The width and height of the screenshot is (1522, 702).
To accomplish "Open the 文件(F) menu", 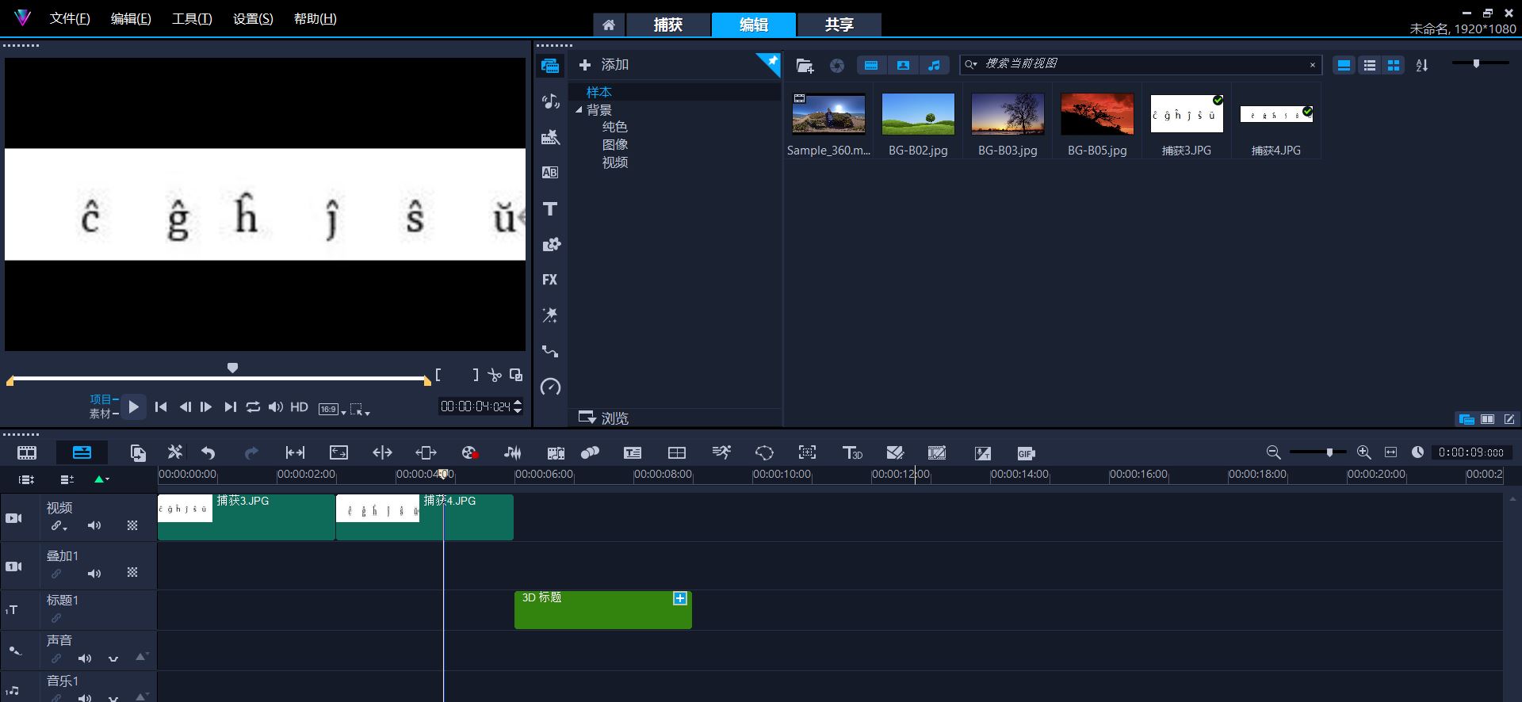I will 70,18.
